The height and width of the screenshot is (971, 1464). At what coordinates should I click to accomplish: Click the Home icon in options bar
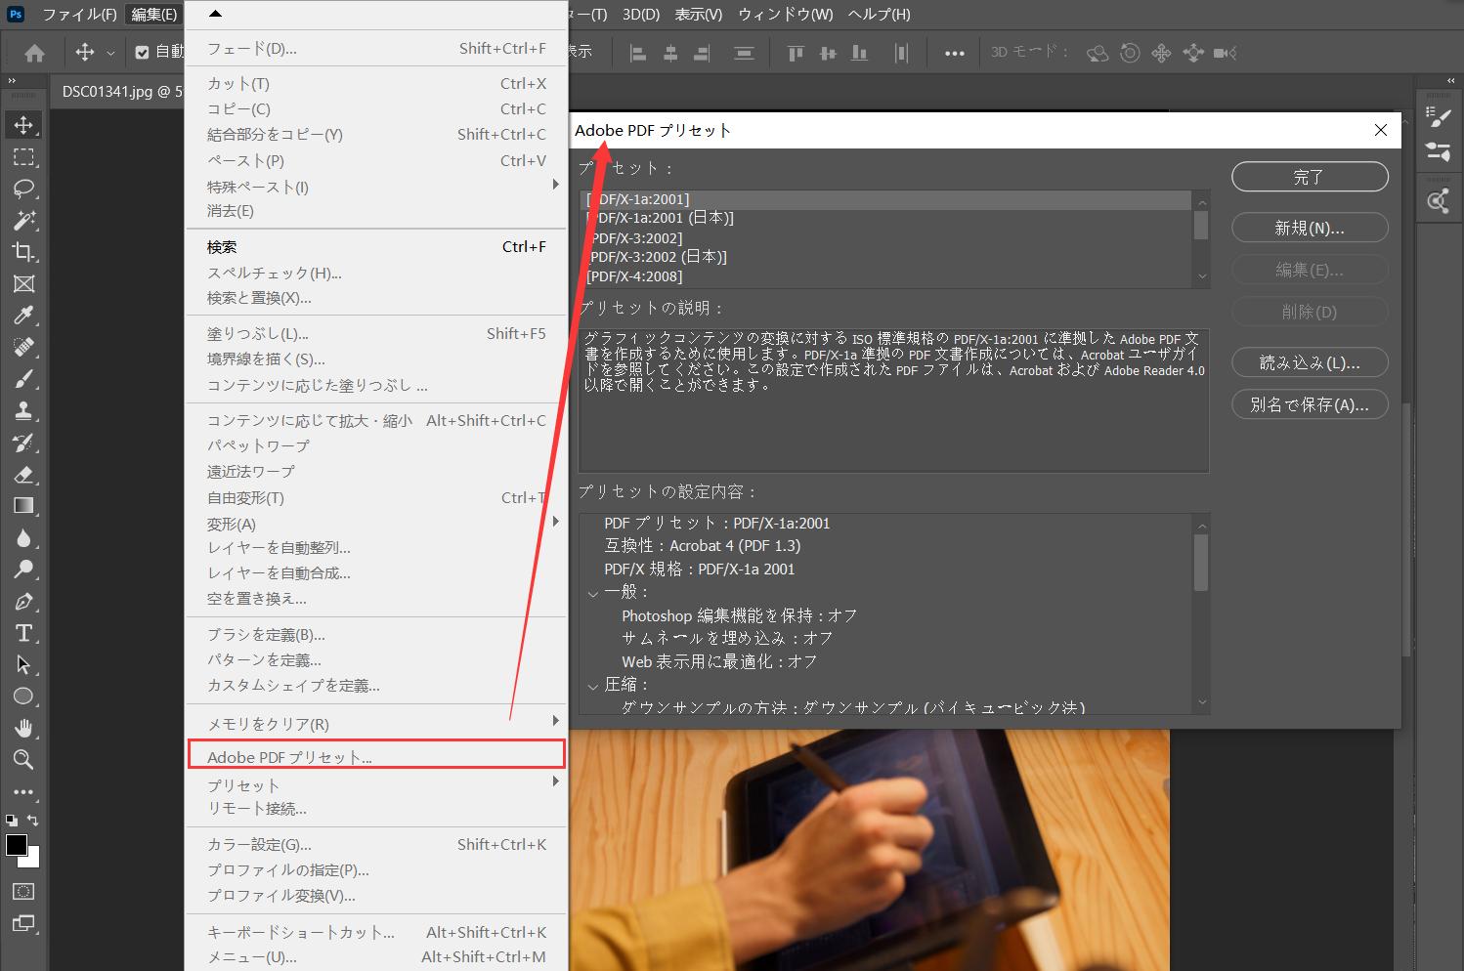pos(34,54)
